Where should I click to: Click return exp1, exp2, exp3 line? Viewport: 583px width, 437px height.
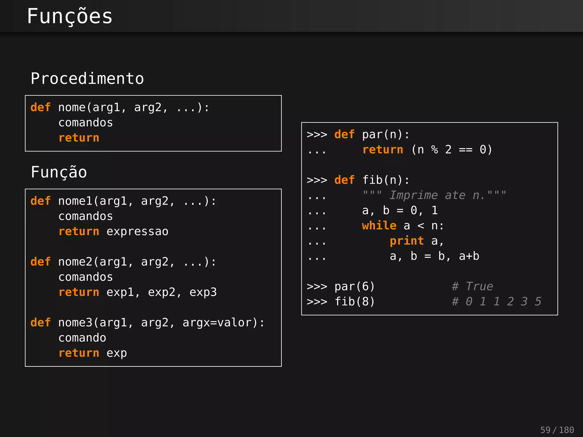[x=137, y=292]
